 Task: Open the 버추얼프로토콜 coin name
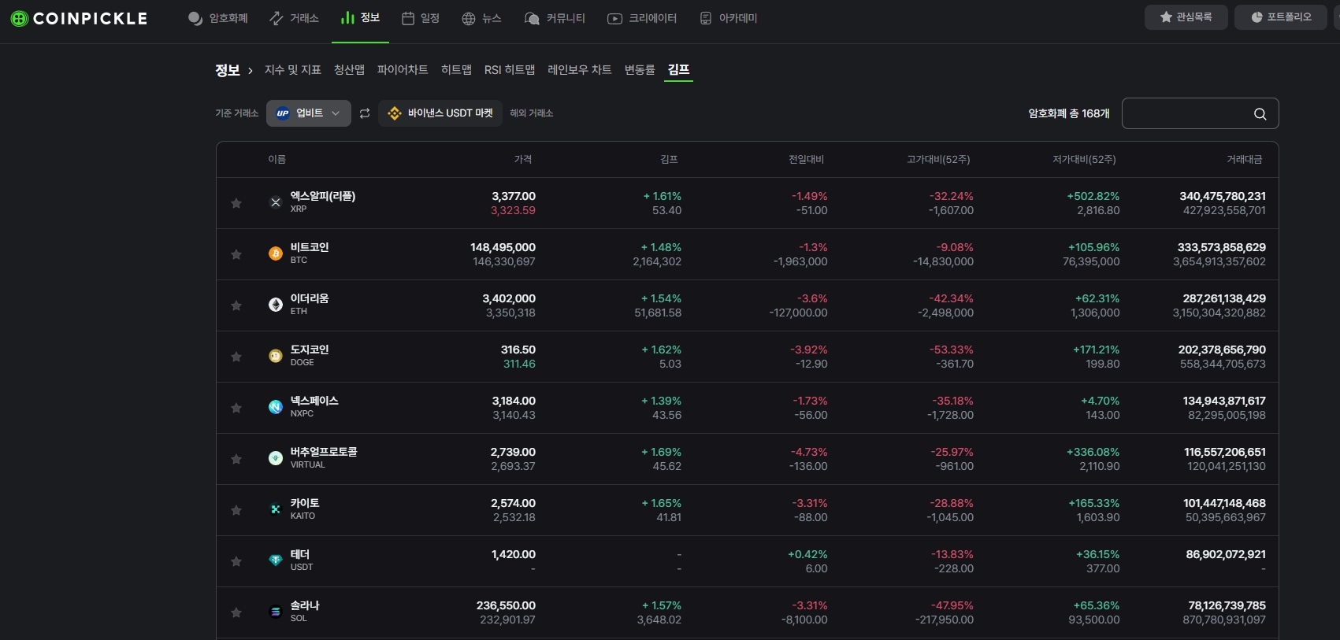324,452
